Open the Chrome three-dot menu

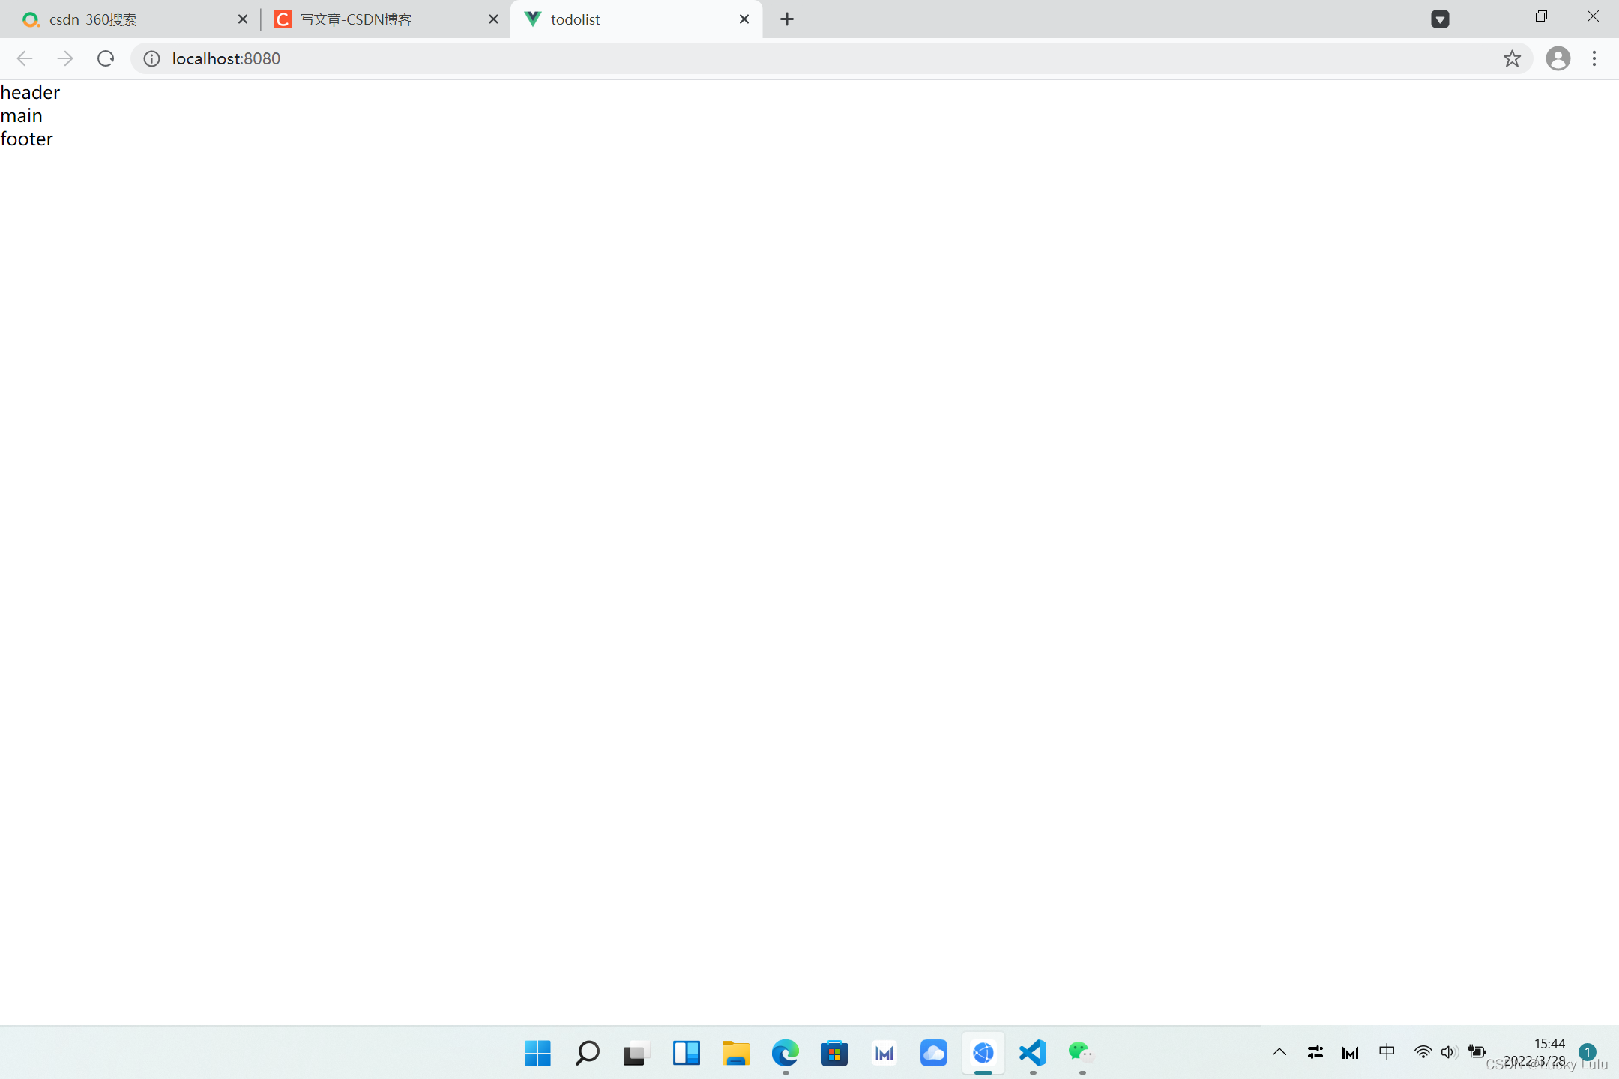click(1594, 58)
